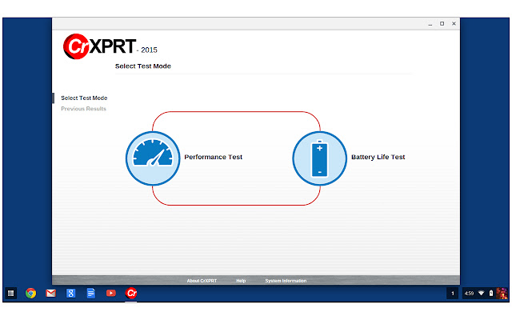Click the battery status icon in tray

pos(490,294)
